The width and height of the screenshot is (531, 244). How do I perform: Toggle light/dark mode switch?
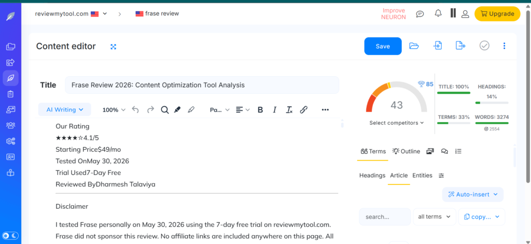(x=10, y=236)
